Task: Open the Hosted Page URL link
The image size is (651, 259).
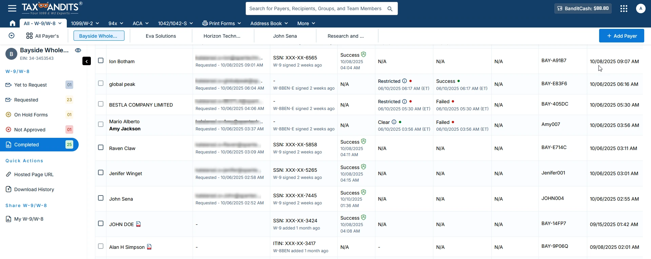Action: [34, 174]
